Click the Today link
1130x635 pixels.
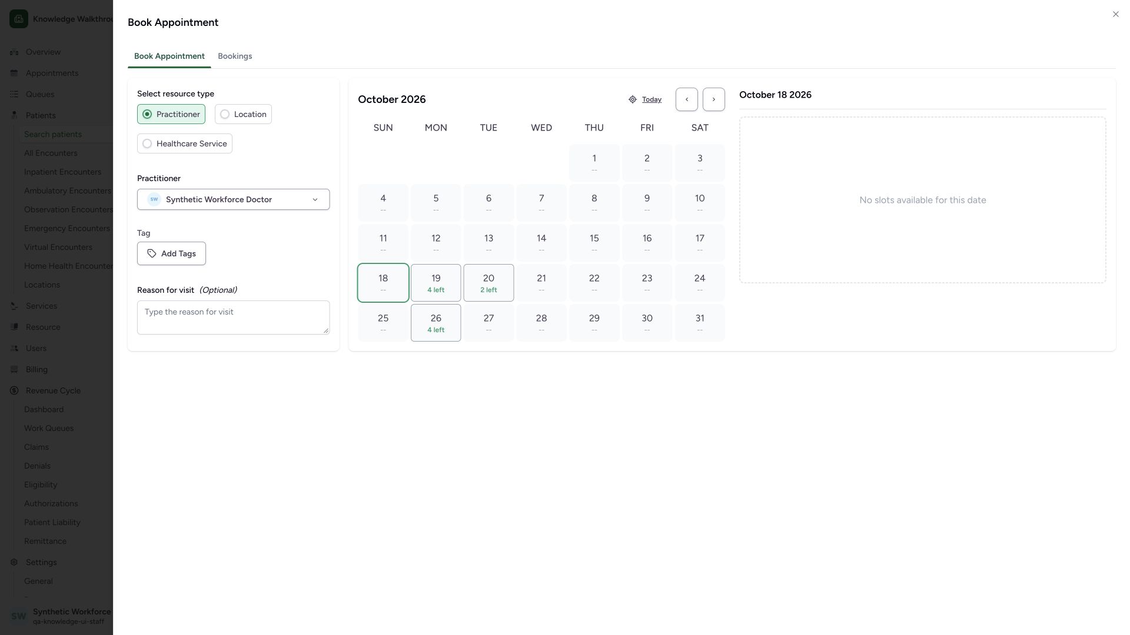tap(652, 99)
